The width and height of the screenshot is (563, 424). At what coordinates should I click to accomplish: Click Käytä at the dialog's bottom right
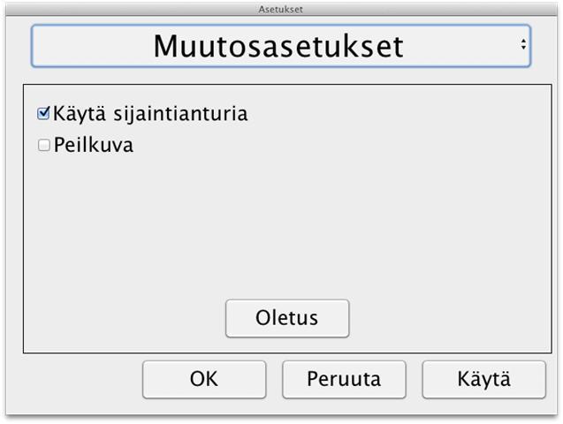pos(484,380)
